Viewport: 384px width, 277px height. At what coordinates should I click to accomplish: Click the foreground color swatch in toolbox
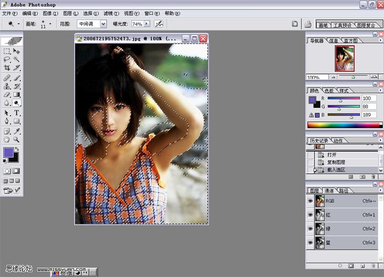(x=8, y=152)
